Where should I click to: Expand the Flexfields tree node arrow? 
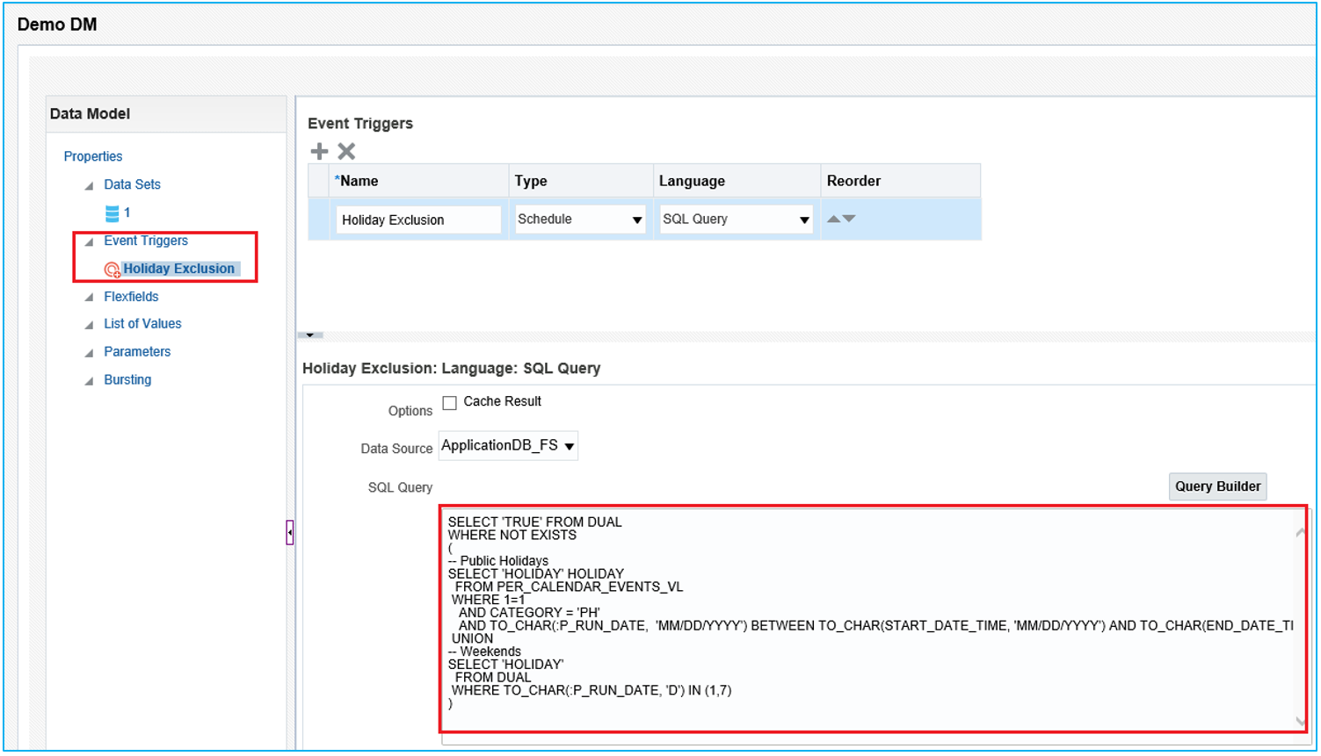tap(89, 298)
